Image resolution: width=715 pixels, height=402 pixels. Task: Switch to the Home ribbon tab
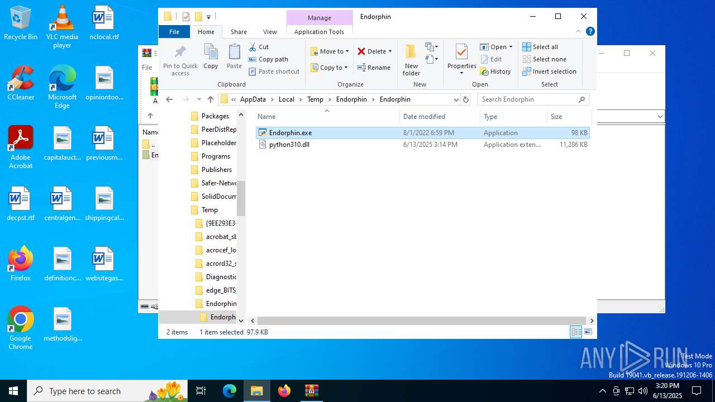(206, 32)
